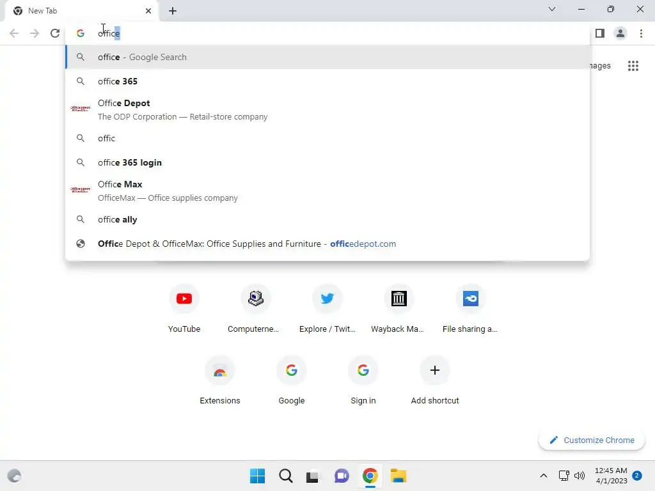Click the Add shortcut plus tile
655x491 pixels.
tap(435, 380)
